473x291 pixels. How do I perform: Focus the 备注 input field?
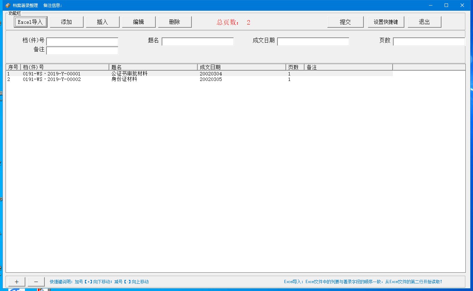pyautogui.click(x=82, y=51)
